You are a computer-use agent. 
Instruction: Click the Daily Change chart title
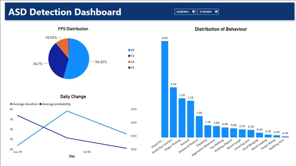tap(73, 96)
